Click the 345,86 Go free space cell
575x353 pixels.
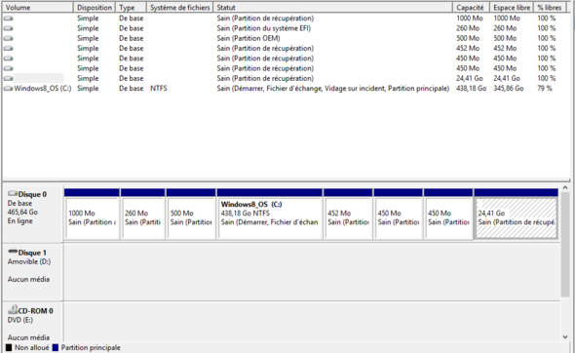point(509,89)
